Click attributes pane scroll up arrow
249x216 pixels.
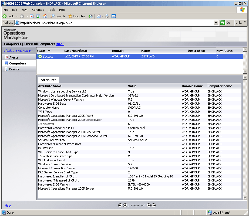coord(245,77)
